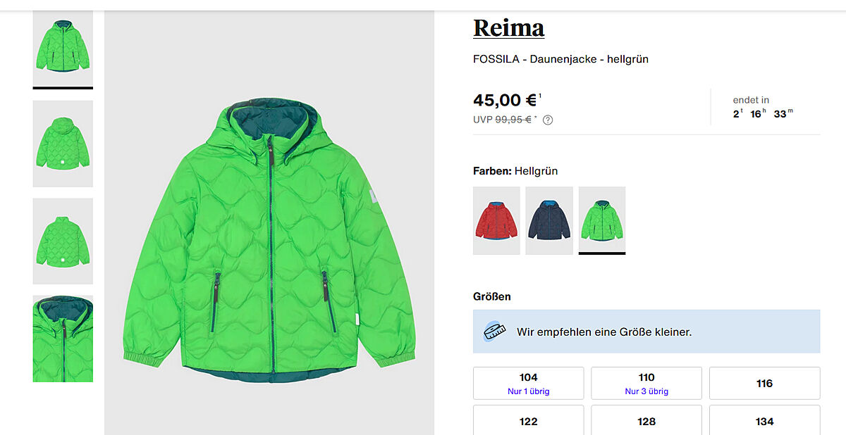Select the red jacket color swatch
This screenshot has width=846, height=435.
pyautogui.click(x=496, y=220)
